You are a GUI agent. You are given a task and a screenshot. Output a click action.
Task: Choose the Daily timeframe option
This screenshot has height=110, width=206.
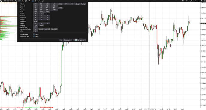[77, 4]
